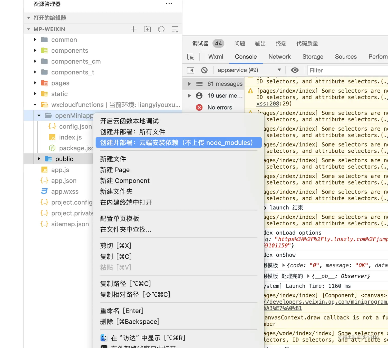This screenshot has height=348, width=388.
Task: Collapse the openMiniapp folder arrow
Action: 39,115
